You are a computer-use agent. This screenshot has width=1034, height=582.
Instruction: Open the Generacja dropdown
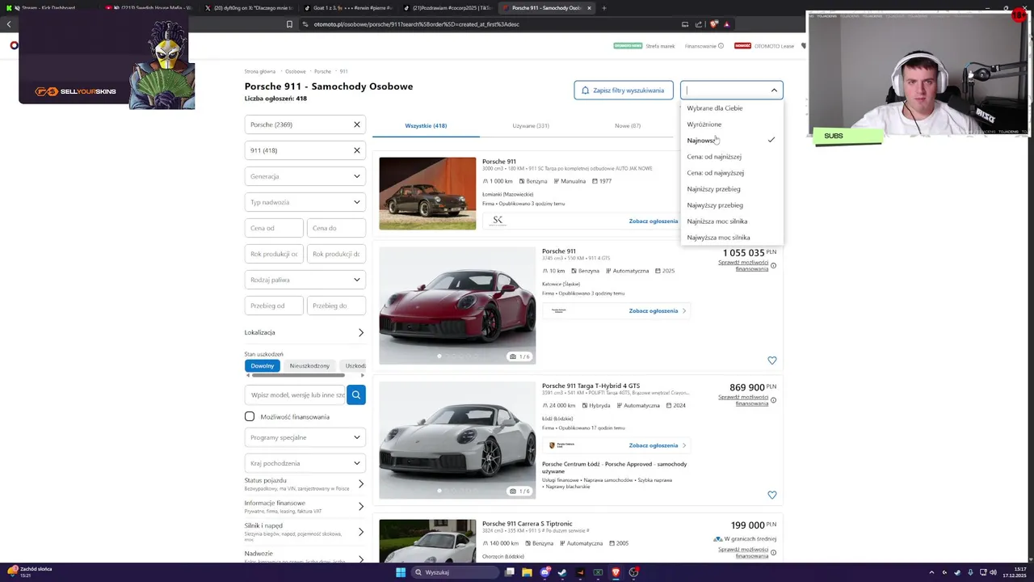click(305, 176)
